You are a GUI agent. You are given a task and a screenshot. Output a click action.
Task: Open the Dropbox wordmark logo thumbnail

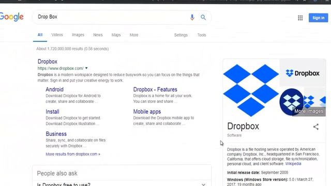pos(303,73)
